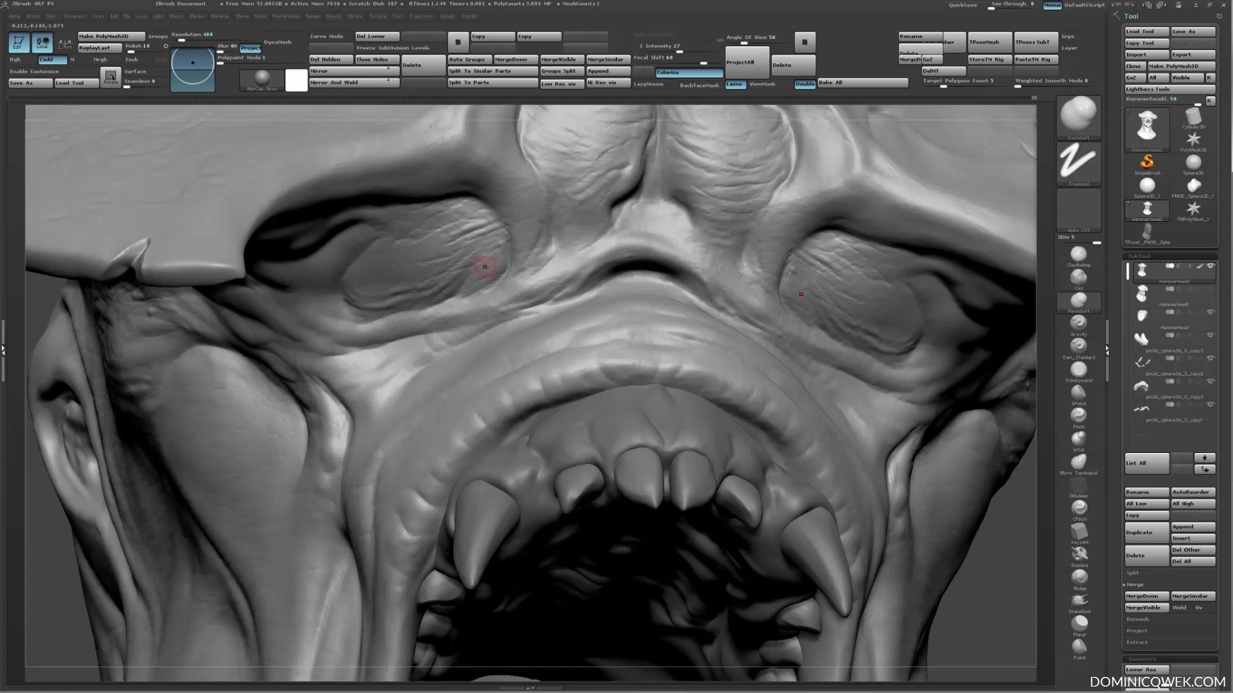Screen dimensions: 1233x693
Task: Toggle Double-sided display
Action: 805,84
